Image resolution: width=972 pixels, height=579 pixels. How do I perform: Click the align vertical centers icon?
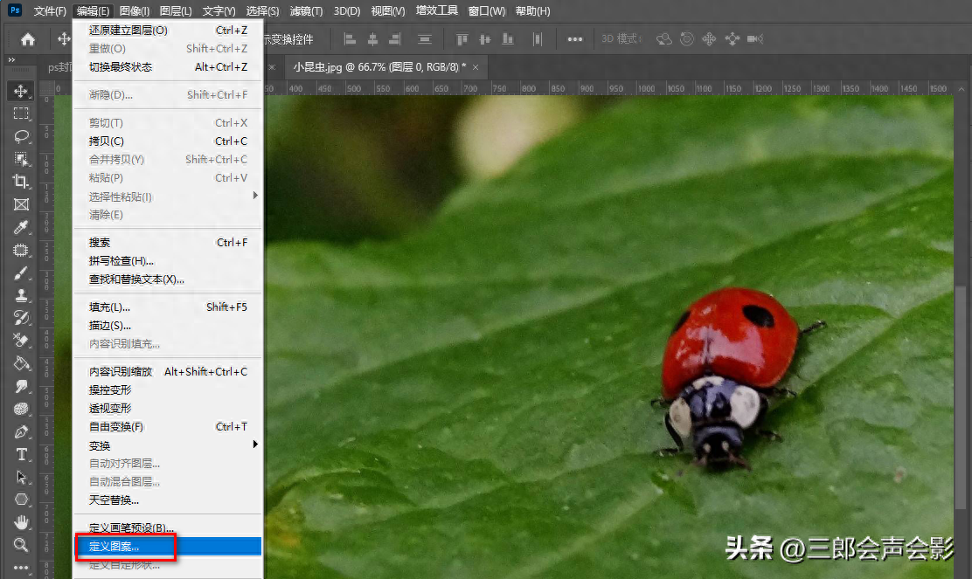[x=485, y=39]
